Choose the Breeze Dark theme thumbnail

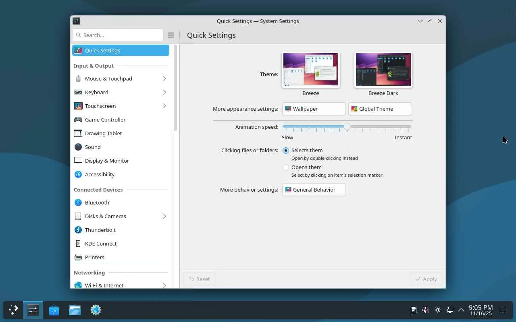383,70
